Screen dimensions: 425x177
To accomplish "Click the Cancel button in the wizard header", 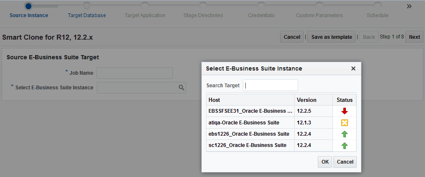I will click(x=292, y=37).
